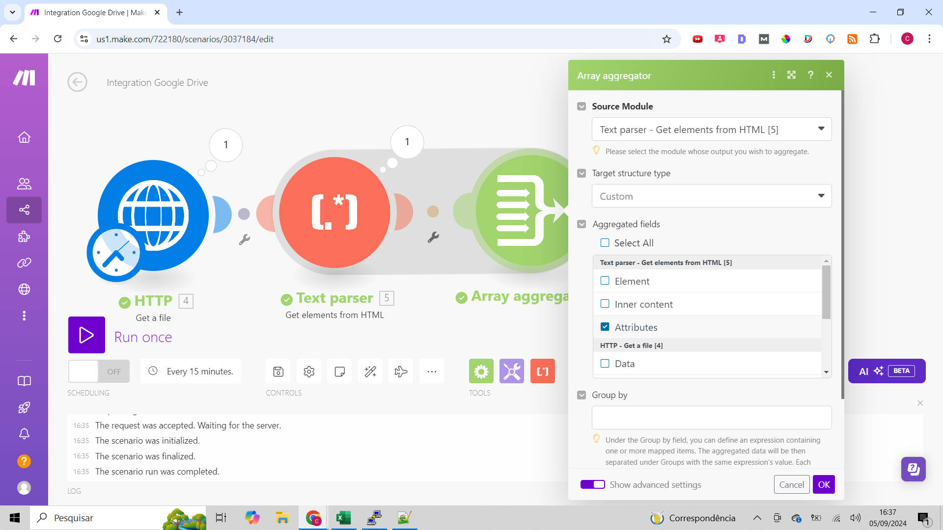Click the explain flow airplane icon

[x=401, y=371]
